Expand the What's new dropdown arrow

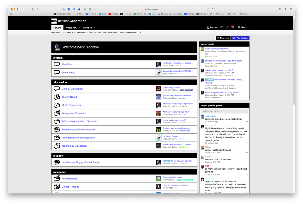tap(79, 28)
